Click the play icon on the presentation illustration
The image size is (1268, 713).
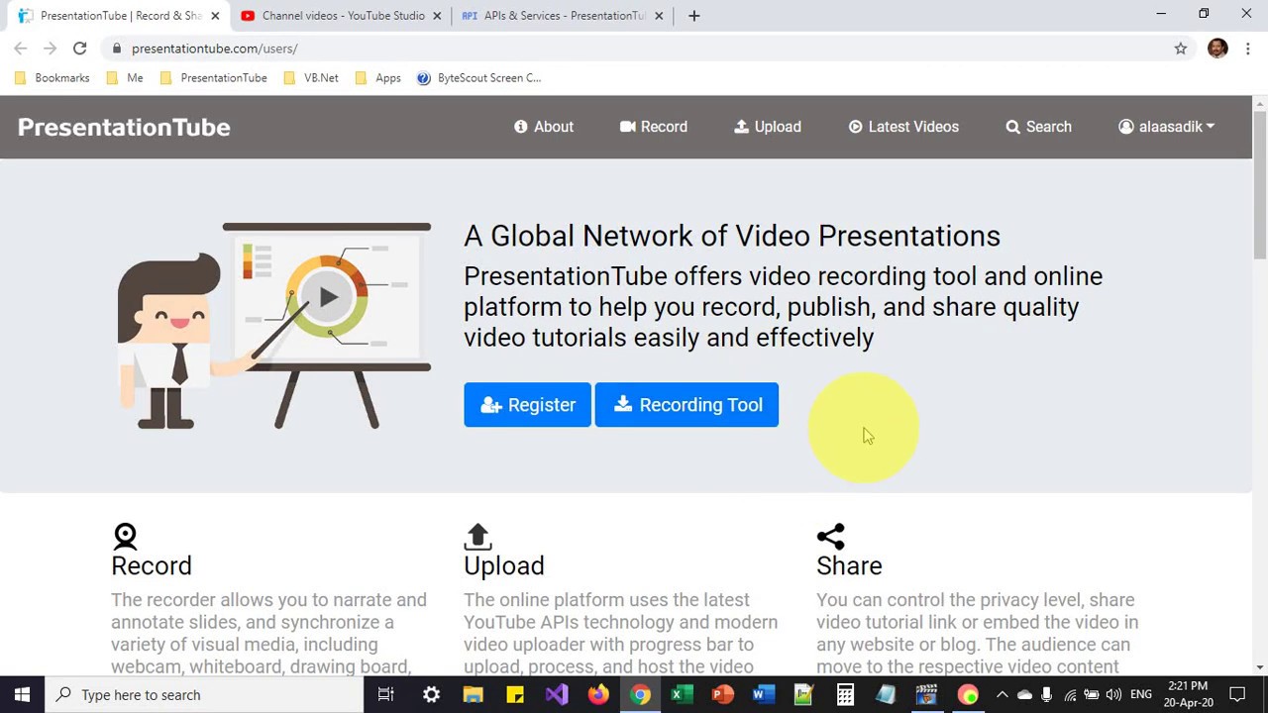point(328,297)
